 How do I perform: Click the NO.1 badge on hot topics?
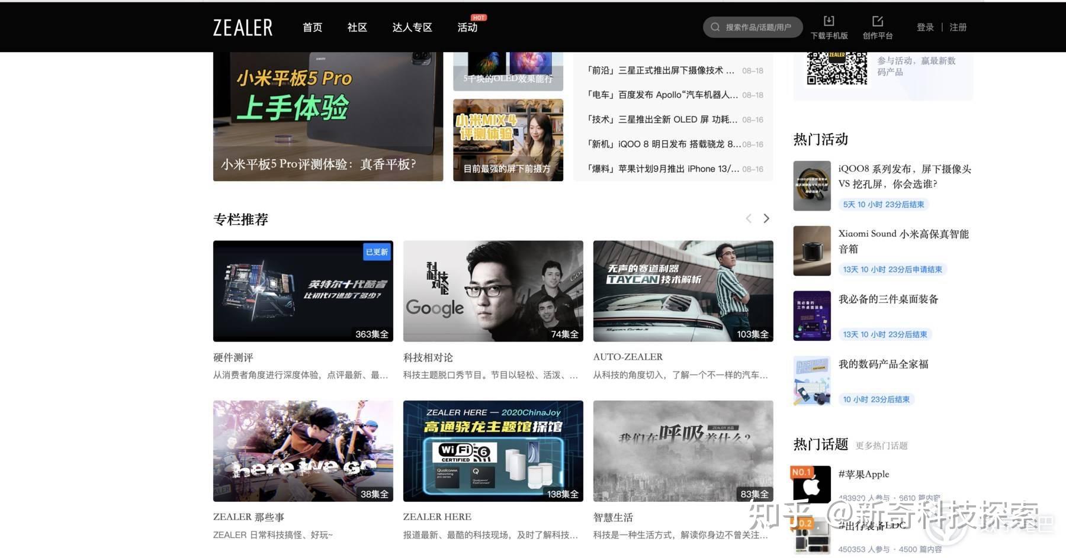804,472
